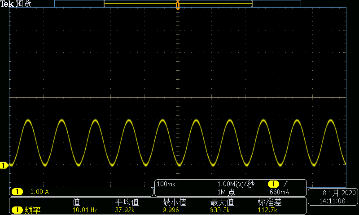Click the orange trigger position marker at top
Screen dimensions: 359x215
(178, 5)
